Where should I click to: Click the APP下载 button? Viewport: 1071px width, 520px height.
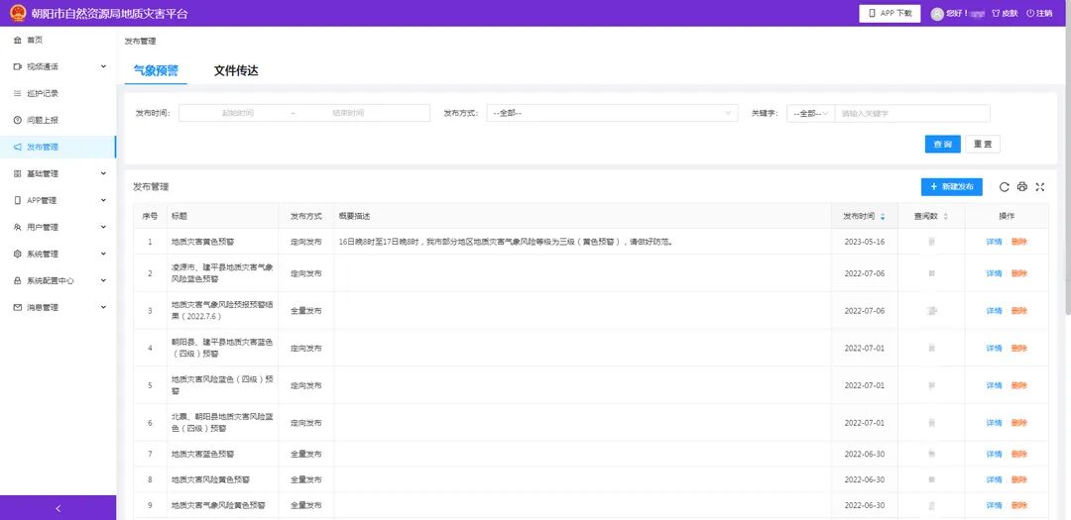tap(890, 14)
